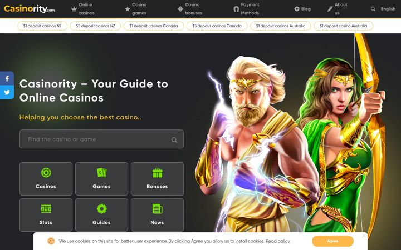
Task: Click the 'Helping you choose the best casino..' text
Action: [80, 117]
